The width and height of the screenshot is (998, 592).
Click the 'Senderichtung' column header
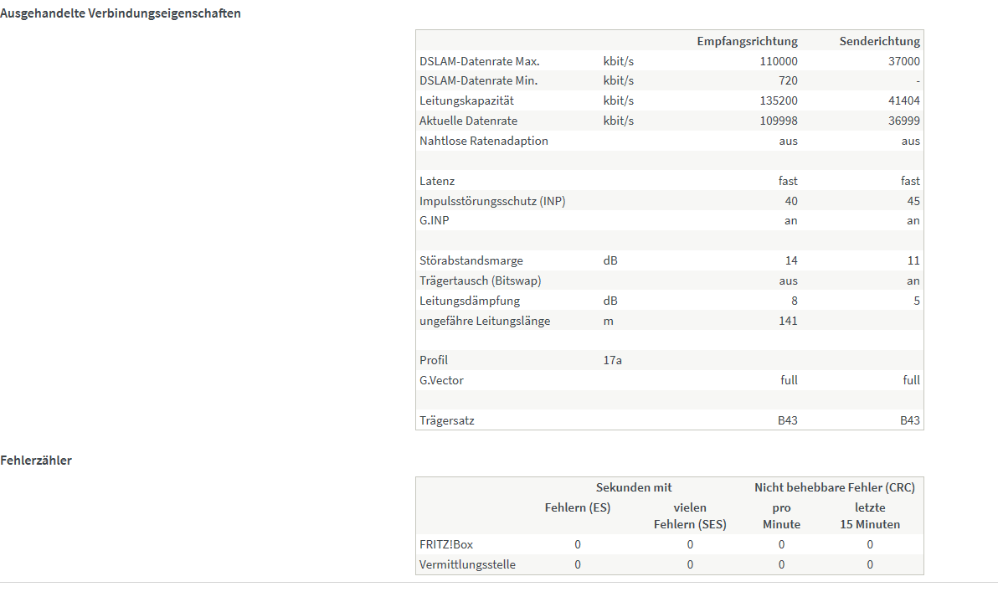coord(880,41)
